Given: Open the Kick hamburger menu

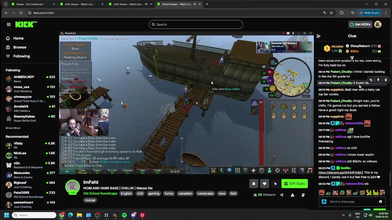Looking at the screenshot, I should (x=9, y=24).
